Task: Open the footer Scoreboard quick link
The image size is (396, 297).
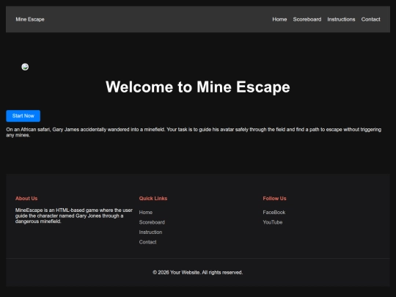Action: pyautogui.click(x=152, y=222)
